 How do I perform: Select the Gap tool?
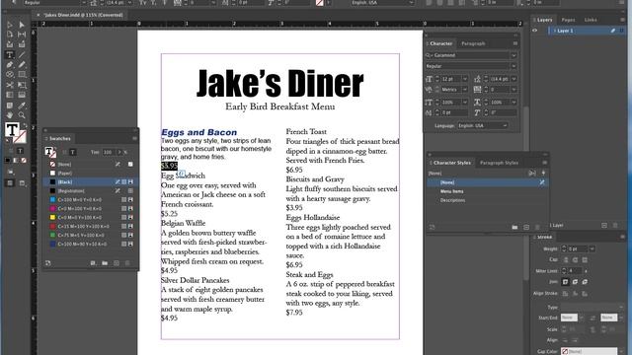coord(22,35)
